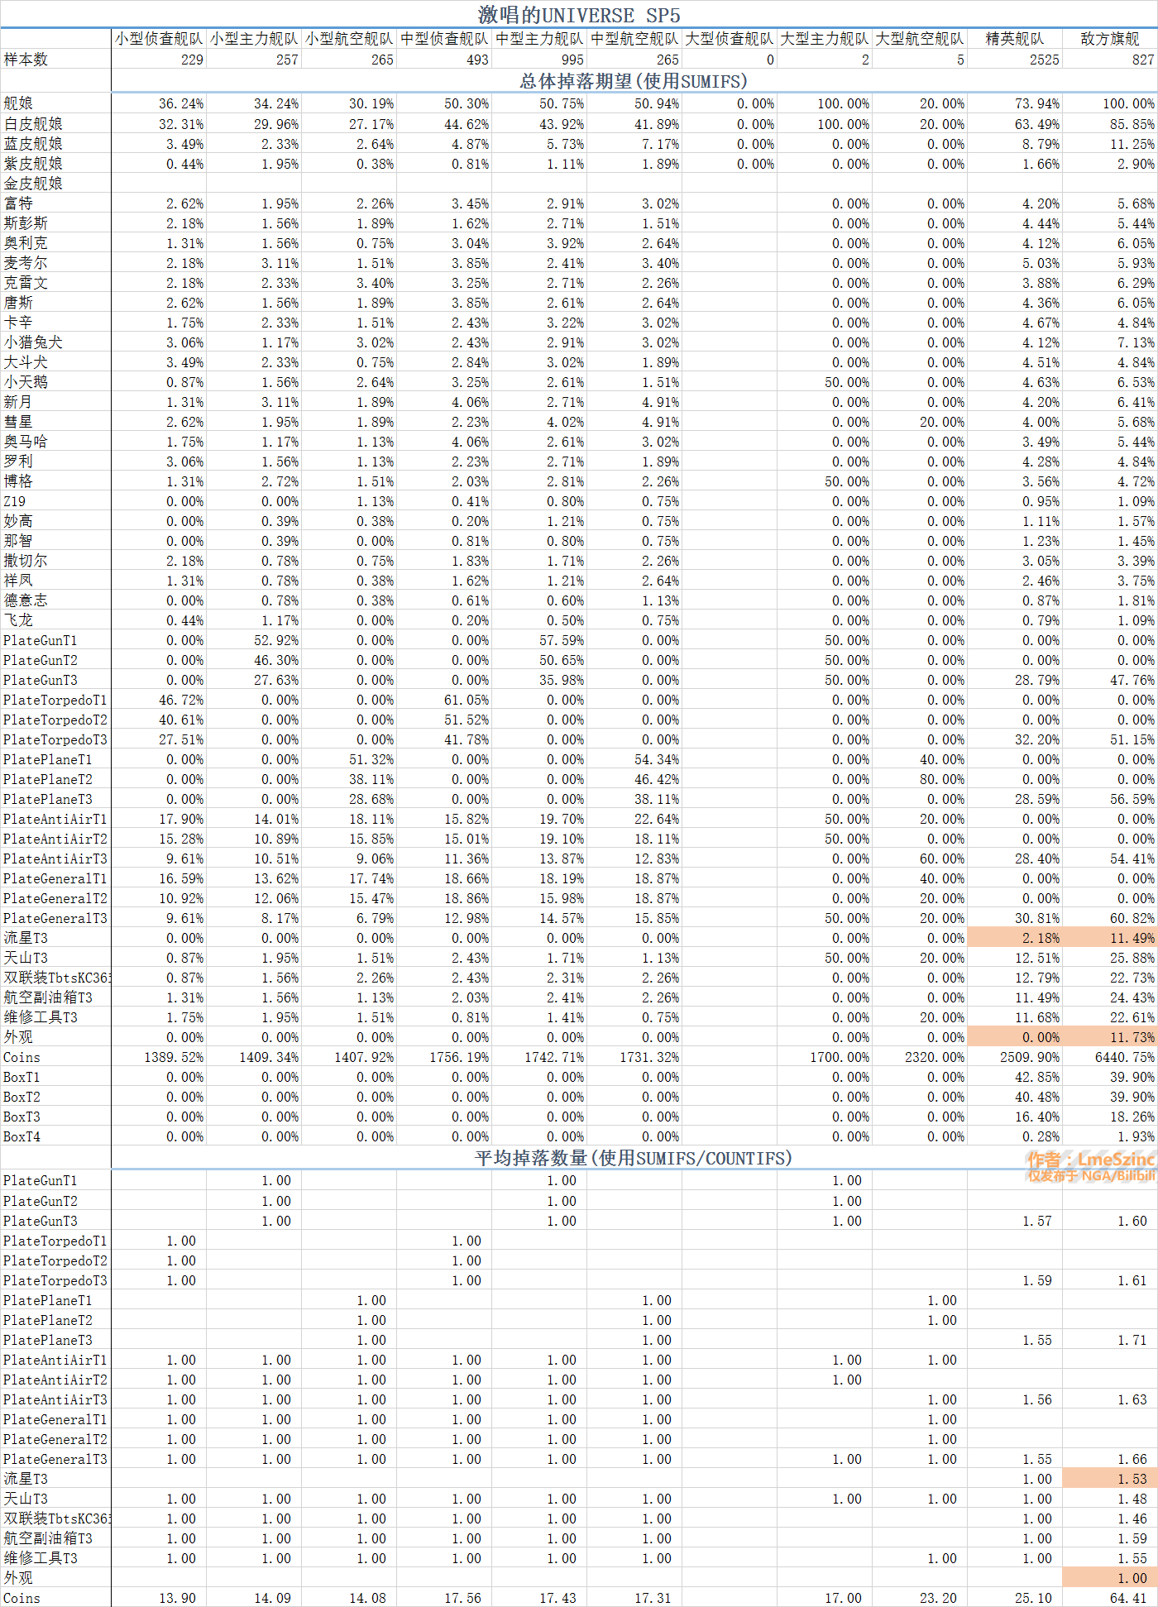Click the 双联装TbtsKC36 label in upper section
The image size is (1158, 1607).
pyautogui.click(x=56, y=978)
